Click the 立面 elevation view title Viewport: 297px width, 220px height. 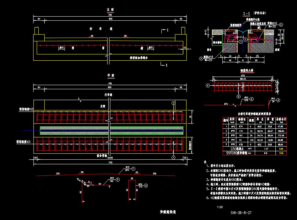click(x=110, y=10)
